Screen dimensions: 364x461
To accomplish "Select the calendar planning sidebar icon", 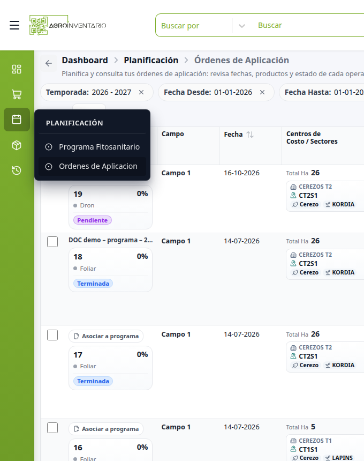I will coord(17,120).
